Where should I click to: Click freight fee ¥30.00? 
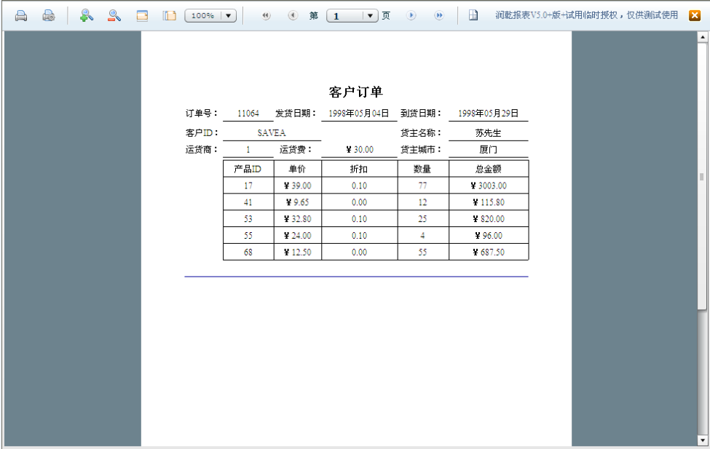(360, 149)
